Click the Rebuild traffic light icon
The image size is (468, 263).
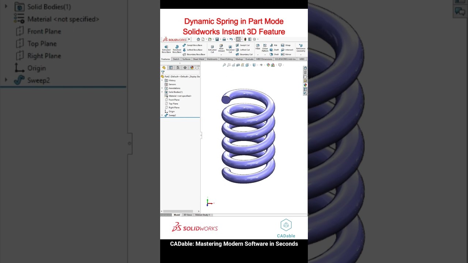click(x=245, y=39)
